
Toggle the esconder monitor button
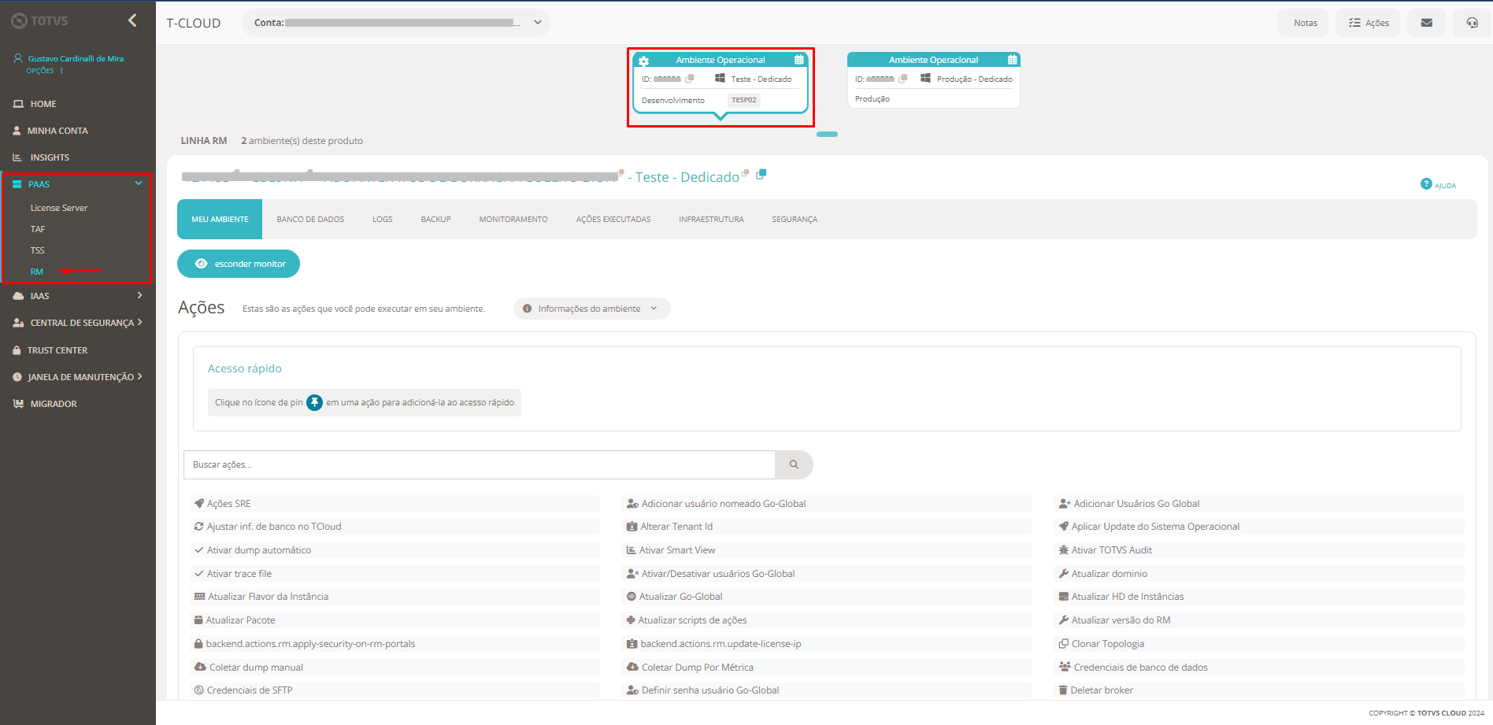tap(239, 264)
